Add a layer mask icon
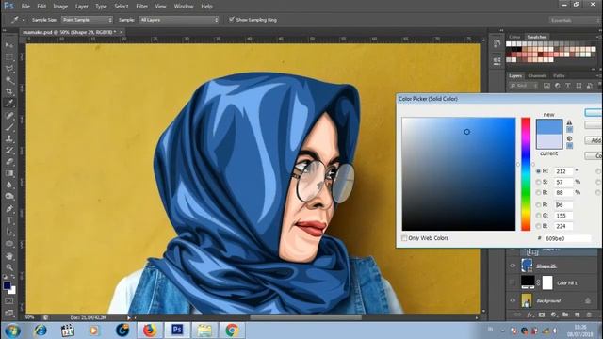The width and height of the screenshot is (603, 339). 542,315
